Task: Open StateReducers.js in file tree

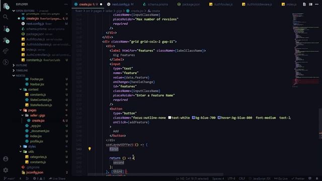Action: [x=41, y=105]
